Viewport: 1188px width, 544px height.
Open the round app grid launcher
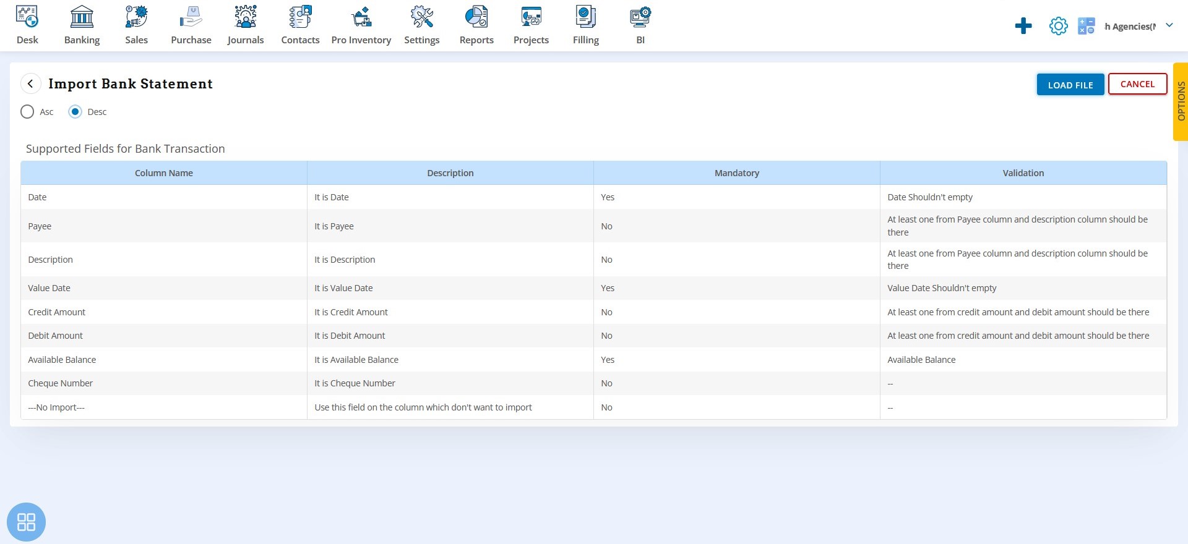[x=26, y=522]
